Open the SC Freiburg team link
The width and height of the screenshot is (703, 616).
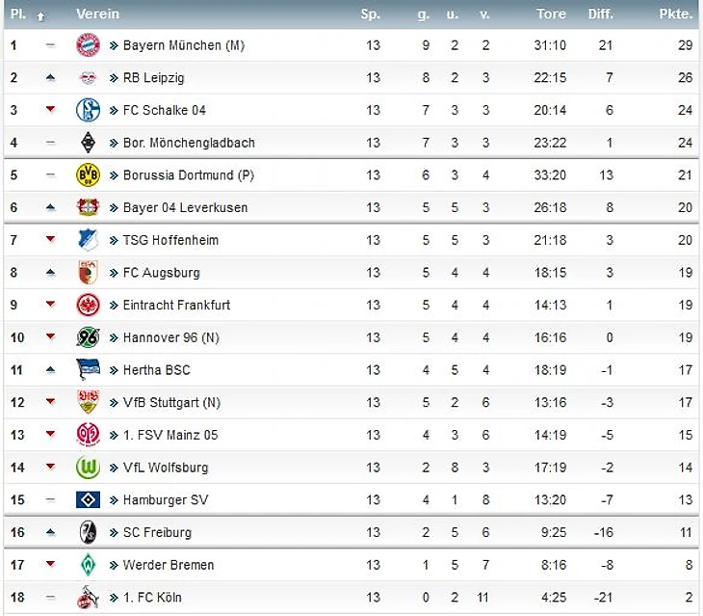coord(157,532)
